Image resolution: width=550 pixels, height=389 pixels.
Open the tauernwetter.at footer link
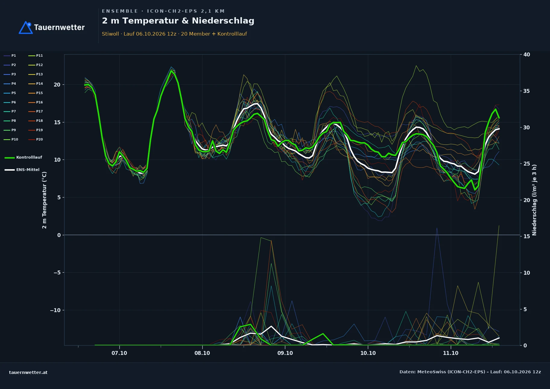coord(28,372)
